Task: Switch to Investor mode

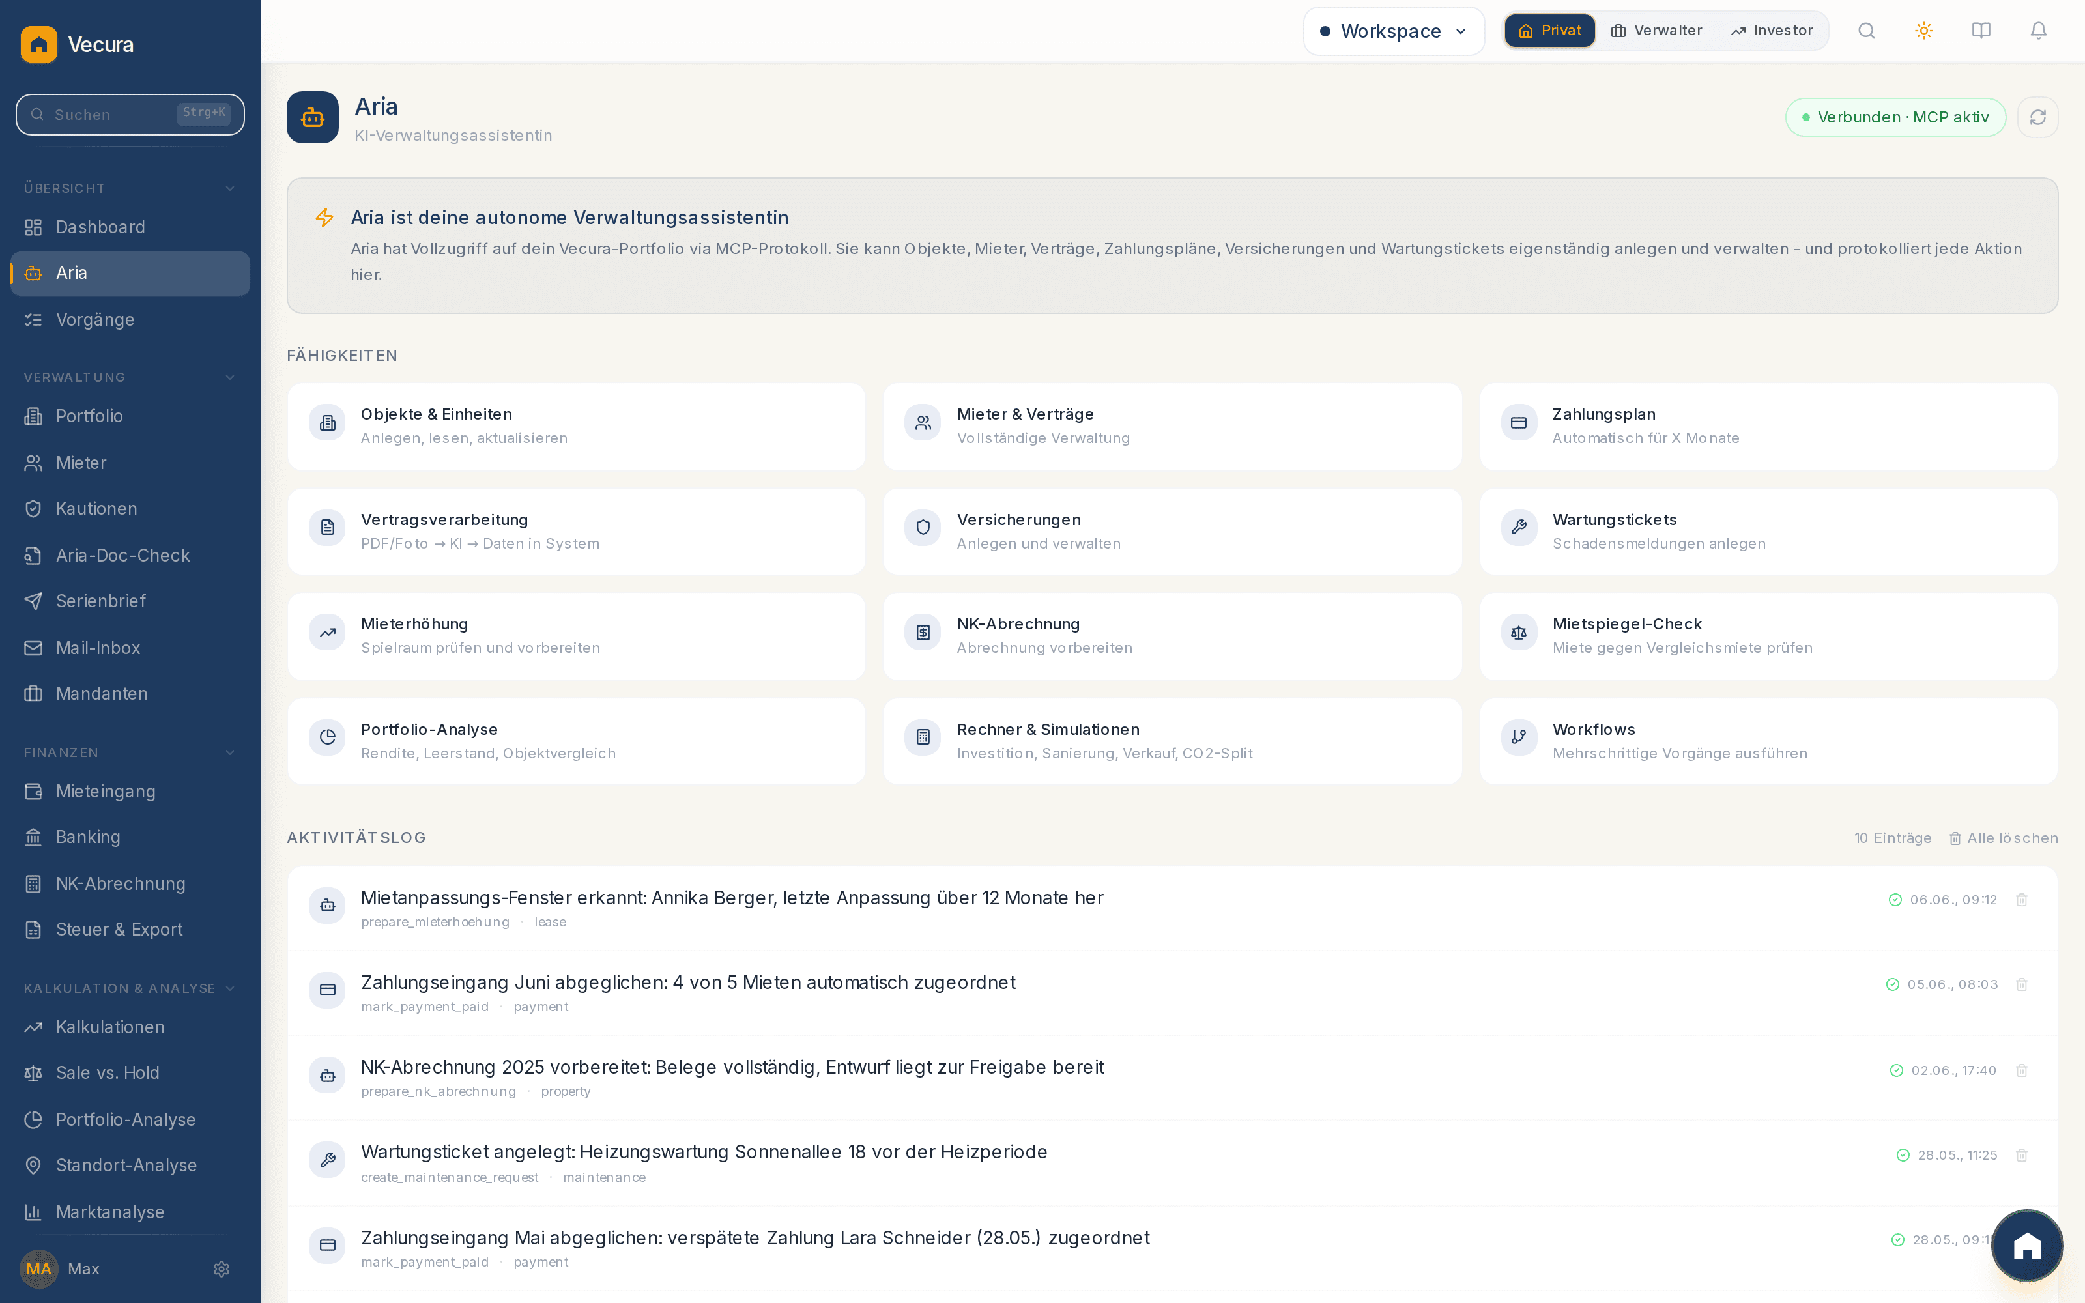Action: tap(1772, 31)
